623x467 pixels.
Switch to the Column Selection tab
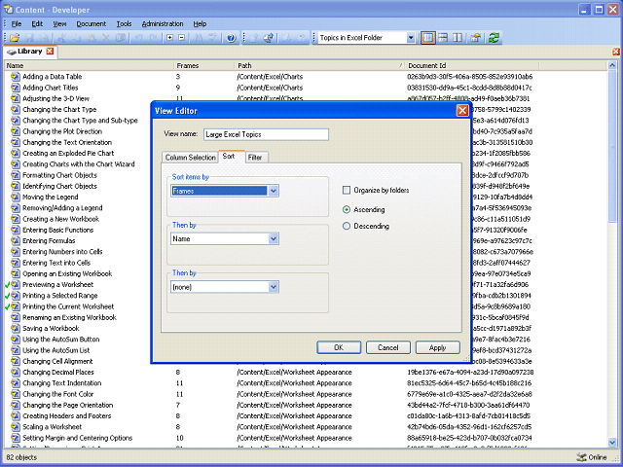coord(191,158)
